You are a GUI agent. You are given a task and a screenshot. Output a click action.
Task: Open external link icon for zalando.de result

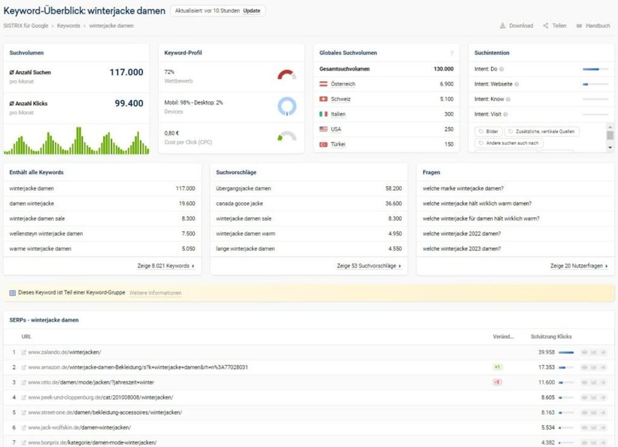tap(23, 352)
